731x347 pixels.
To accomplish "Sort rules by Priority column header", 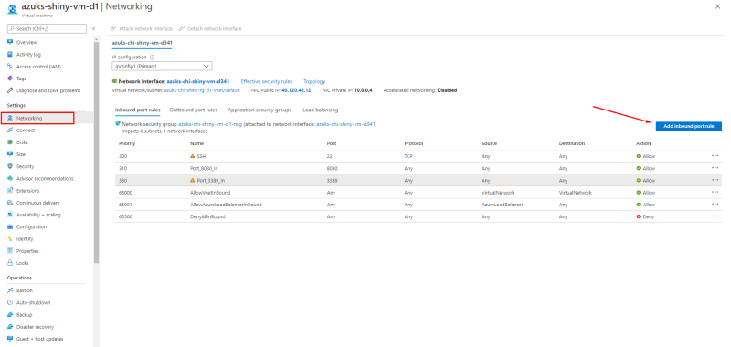I will (127, 143).
